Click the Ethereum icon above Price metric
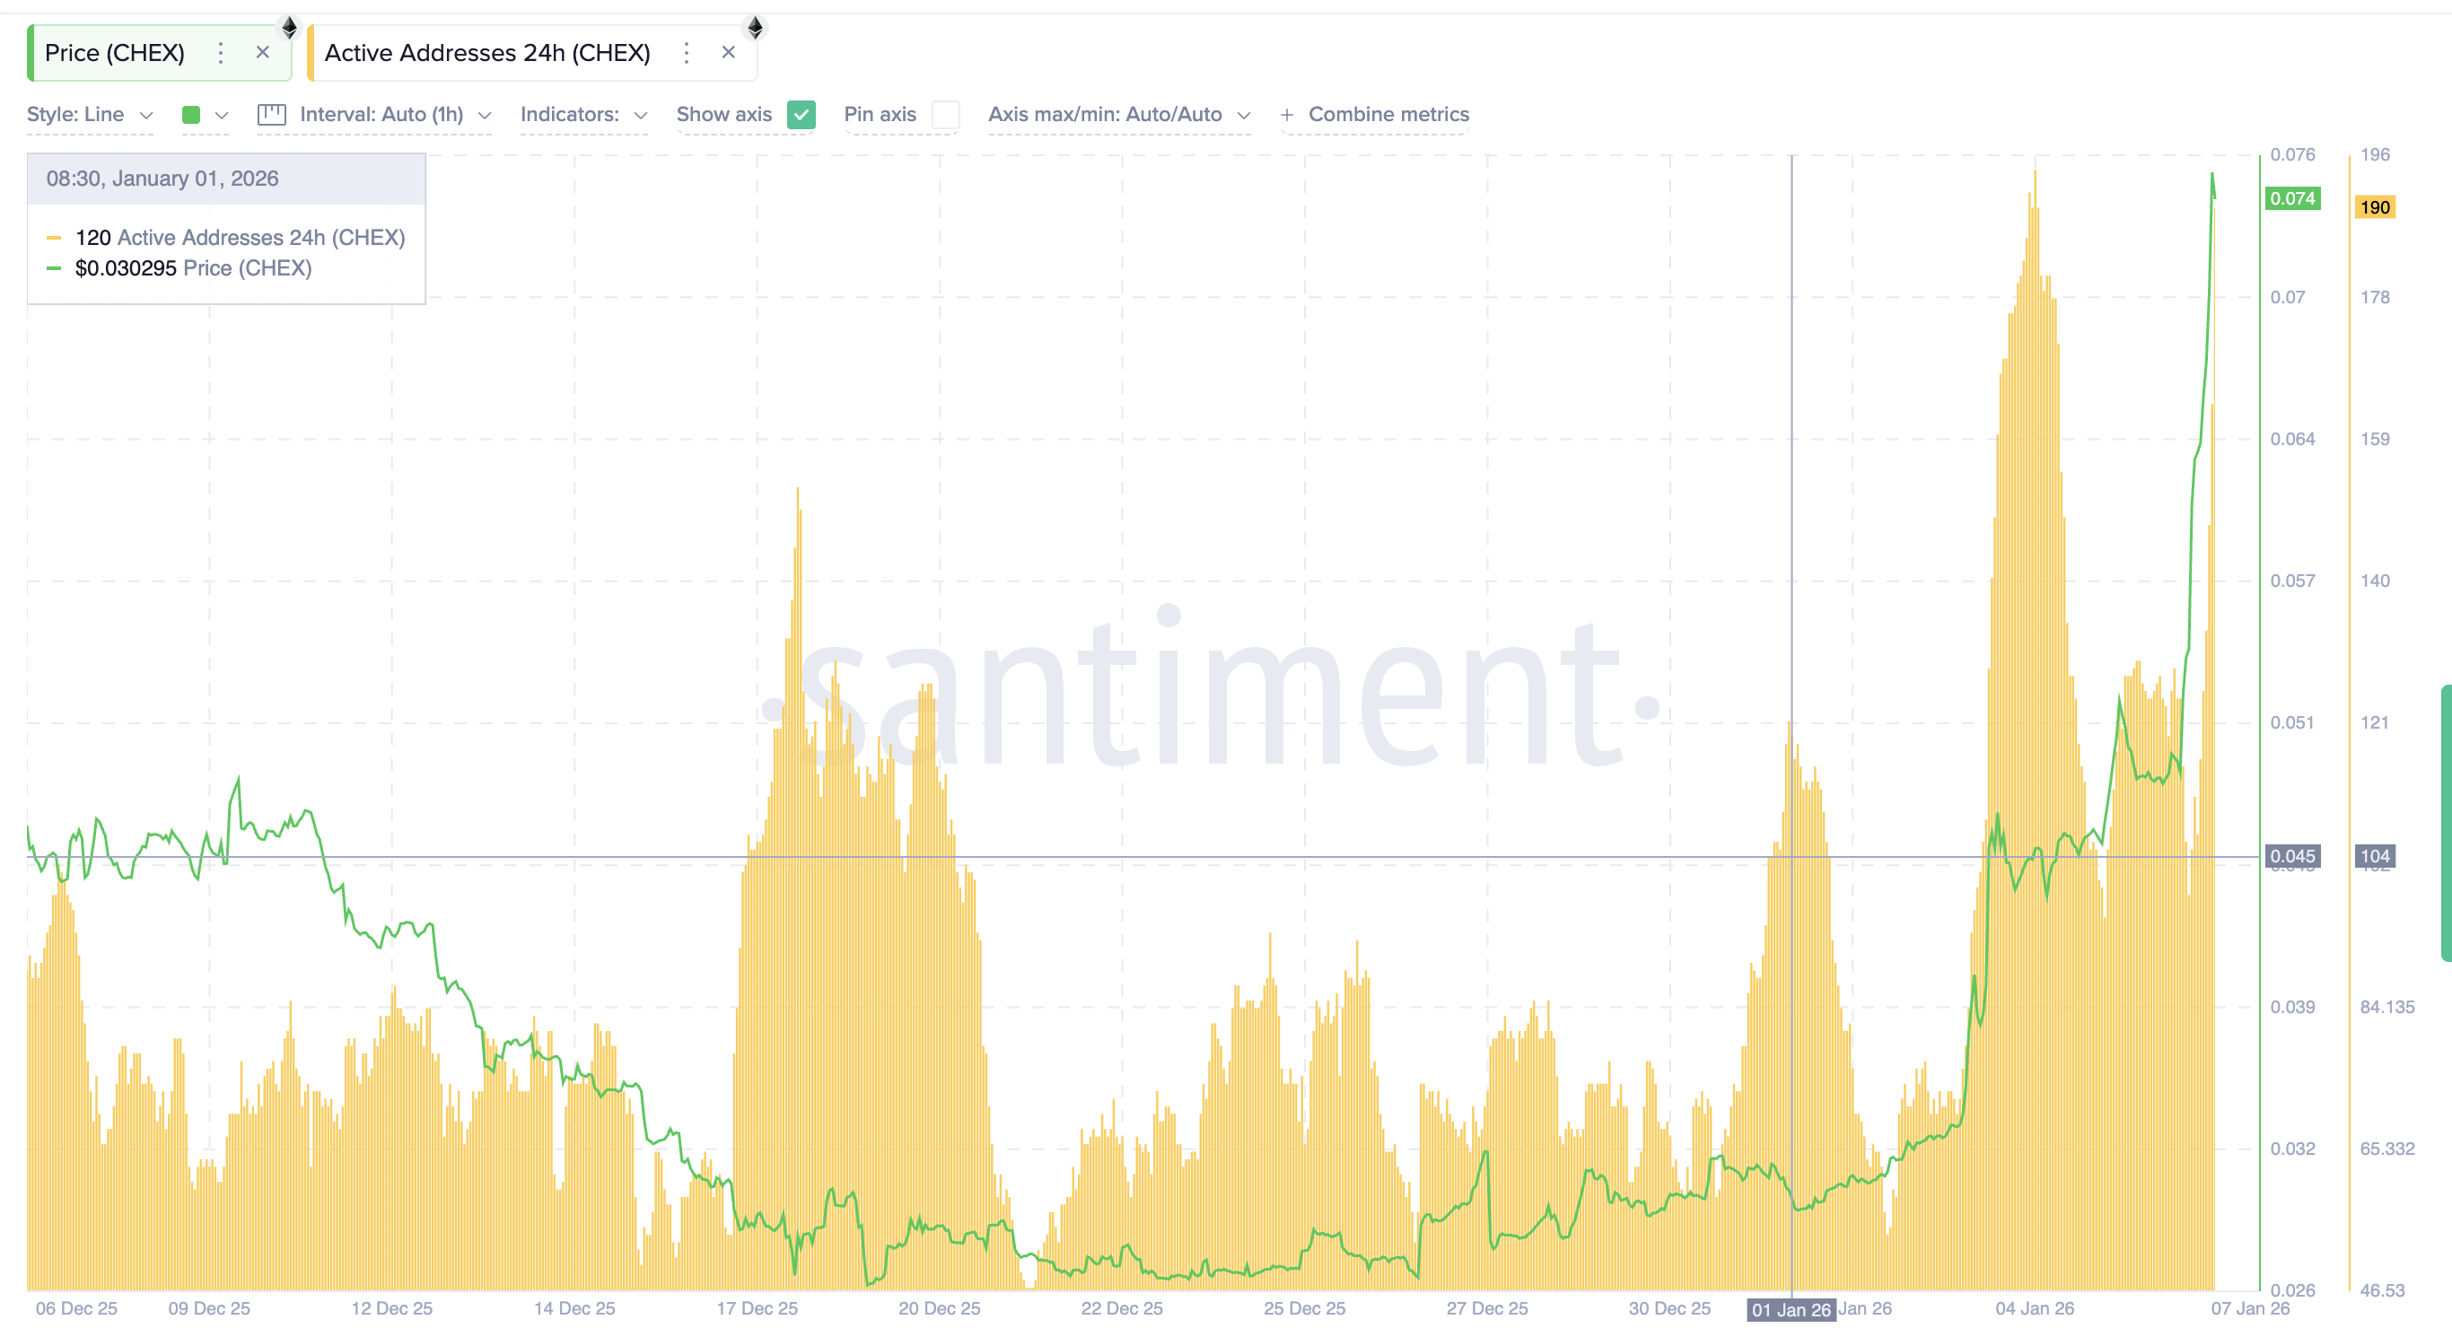Viewport: 2452px width, 1337px height. click(288, 29)
